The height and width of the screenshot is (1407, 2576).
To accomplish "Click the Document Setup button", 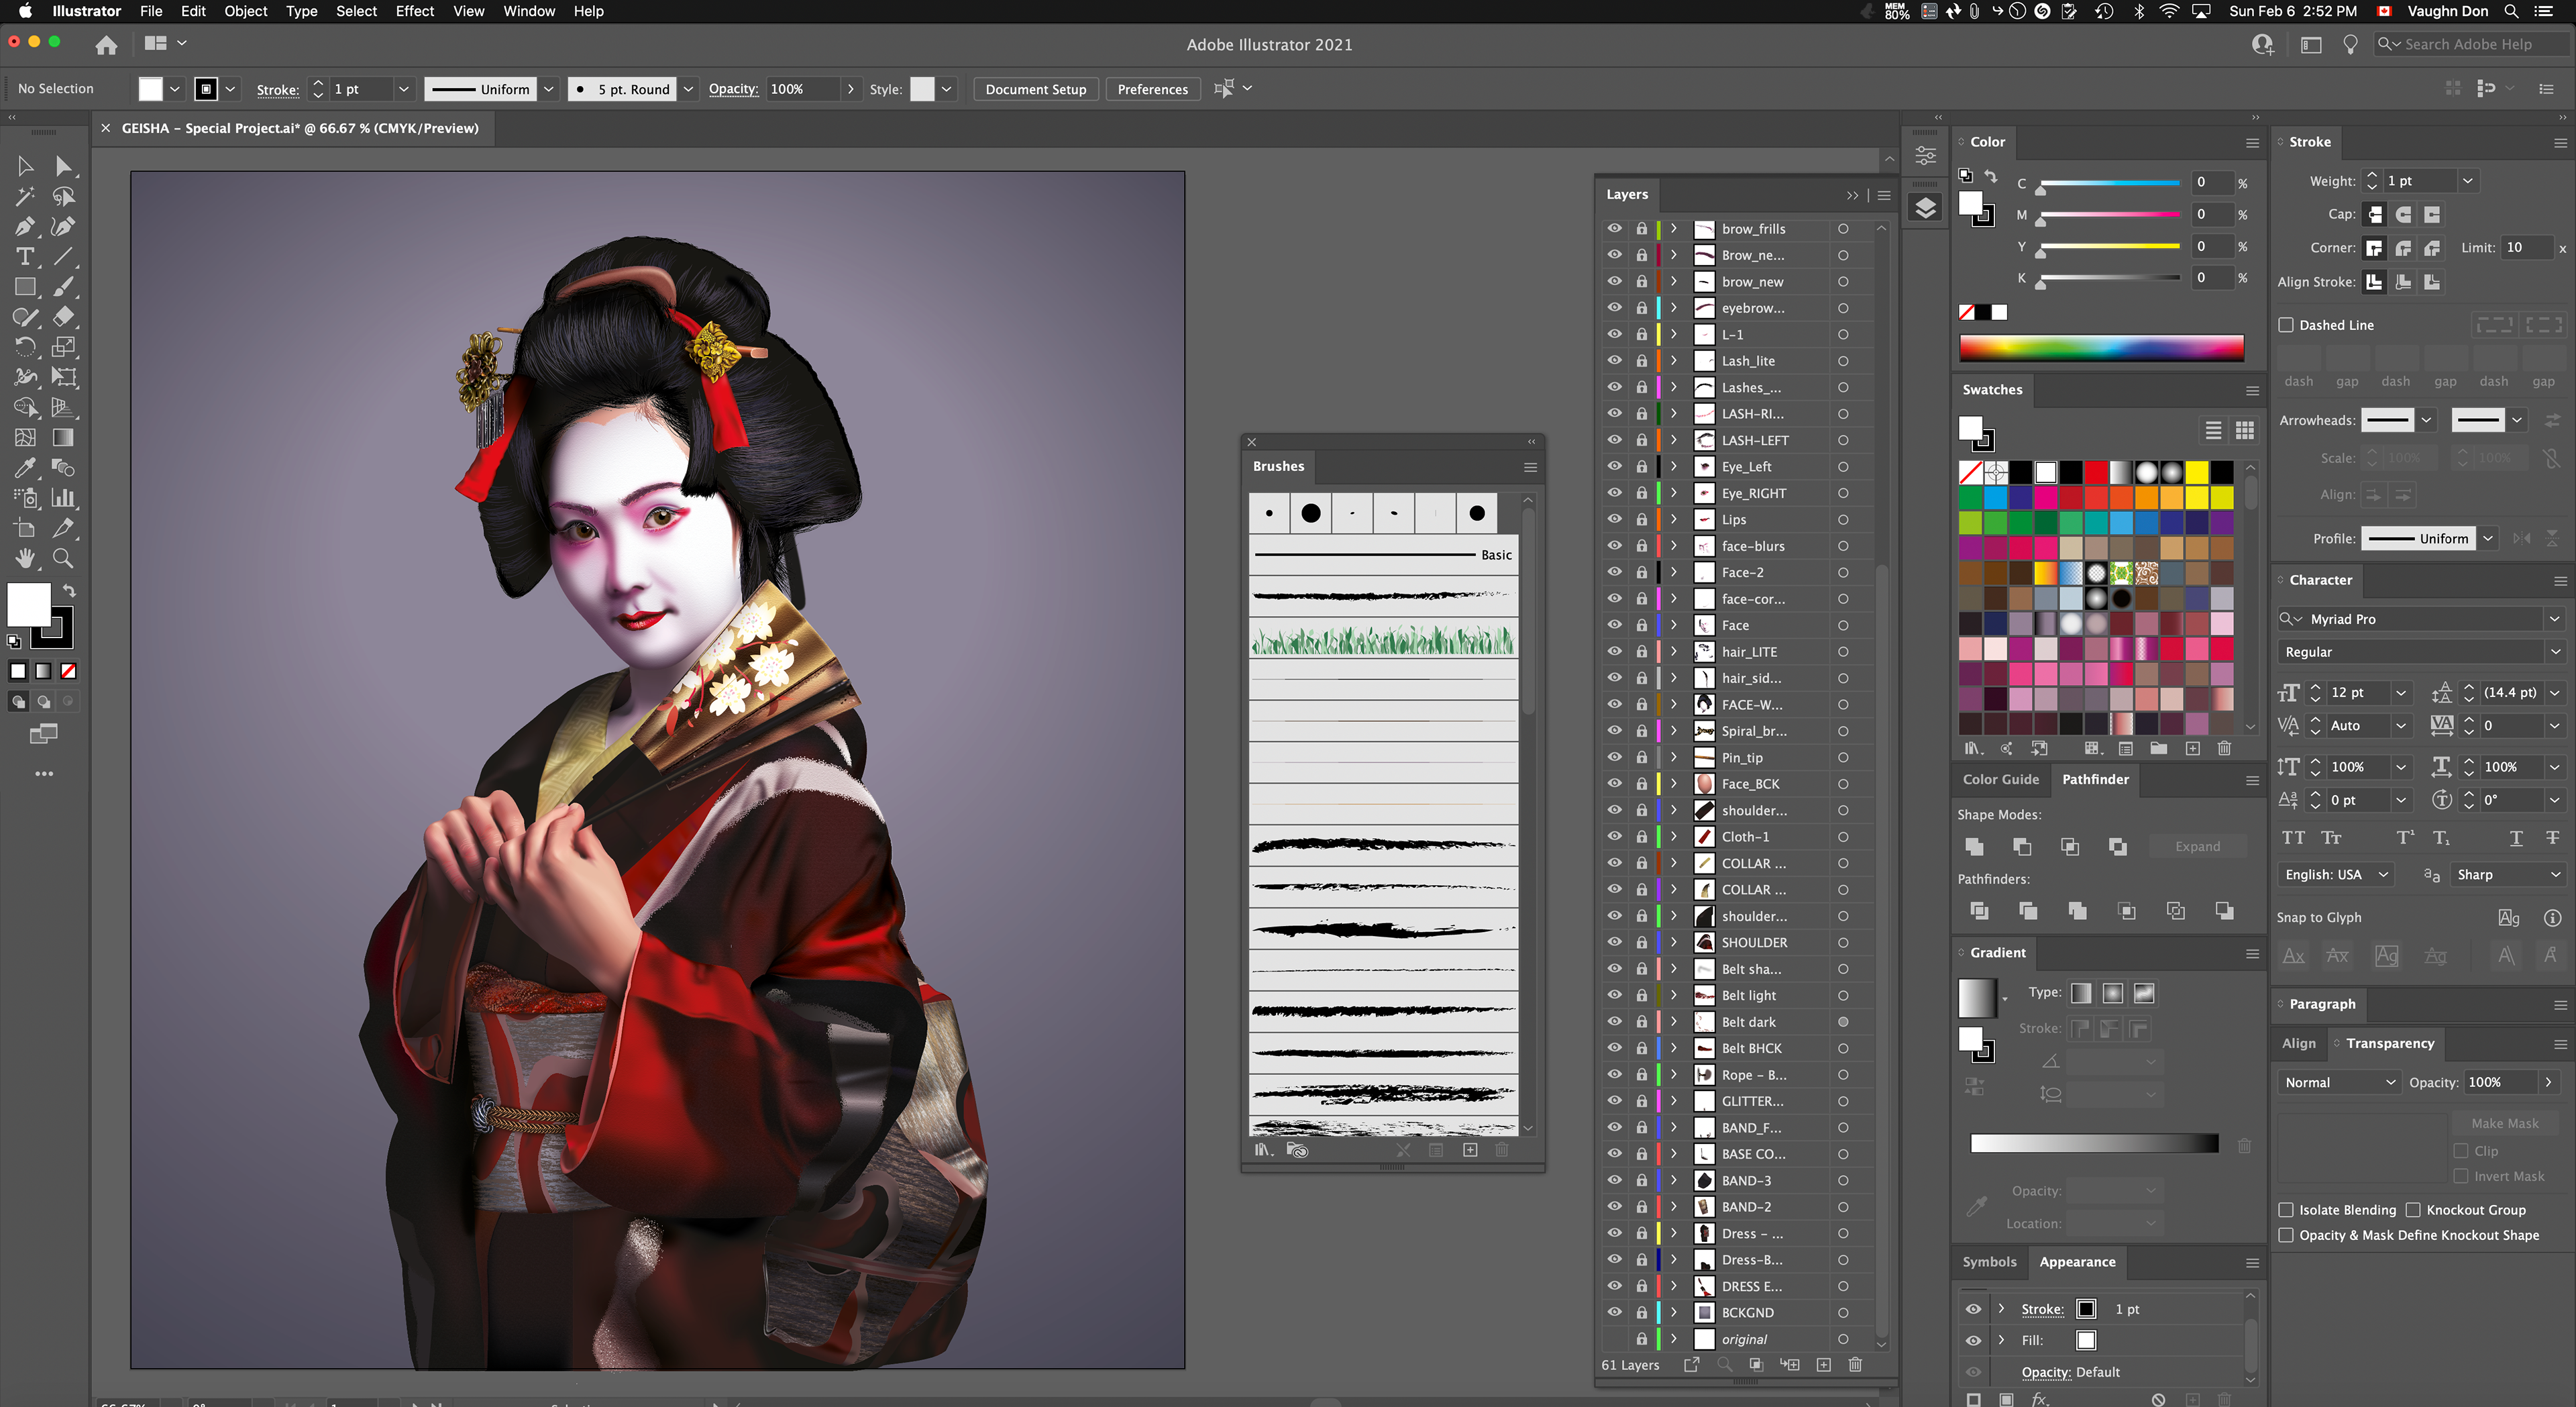I will pyautogui.click(x=1035, y=89).
